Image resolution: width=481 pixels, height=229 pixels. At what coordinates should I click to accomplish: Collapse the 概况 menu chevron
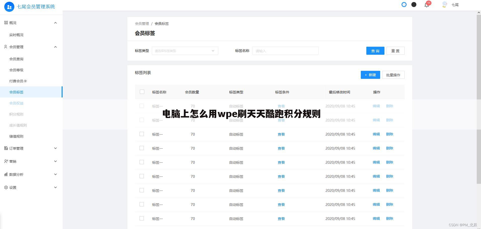(x=56, y=23)
